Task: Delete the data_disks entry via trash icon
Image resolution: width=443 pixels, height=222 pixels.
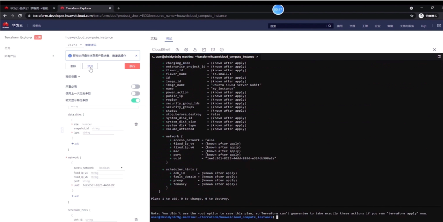Action: [x=136, y=124]
